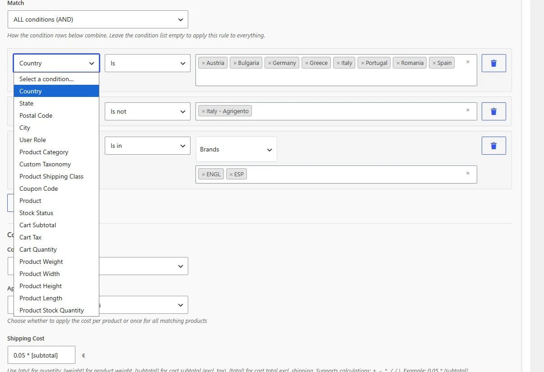
Task: Delete the Italy - Agrigento condition row
Action: pyautogui.click(x=493, y=111)
